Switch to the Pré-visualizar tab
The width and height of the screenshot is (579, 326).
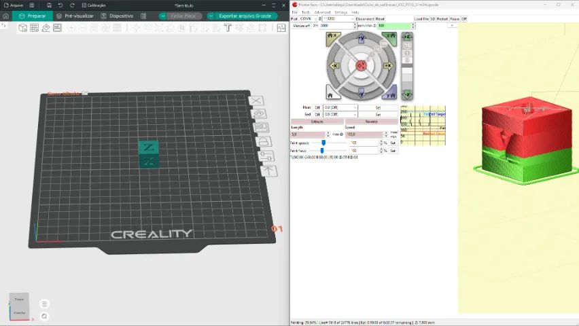click(x=75, y=16)
